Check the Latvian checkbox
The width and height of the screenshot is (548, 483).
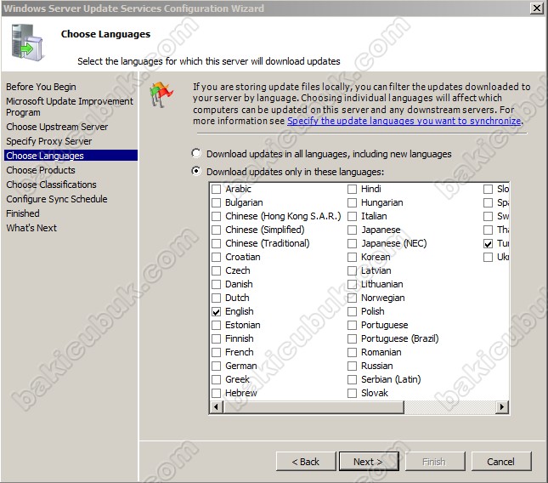[352, 270]
